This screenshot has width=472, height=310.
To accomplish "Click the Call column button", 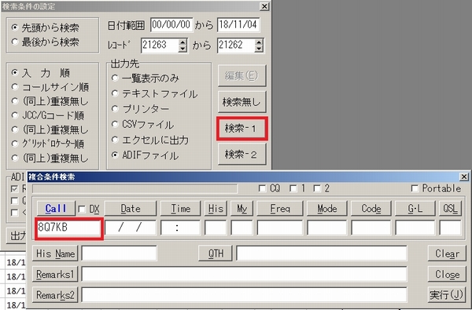I will 56,209.
